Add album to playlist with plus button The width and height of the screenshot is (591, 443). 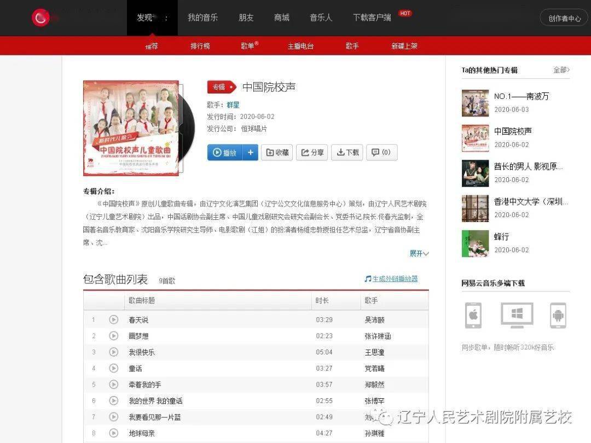tap(250, 152)
